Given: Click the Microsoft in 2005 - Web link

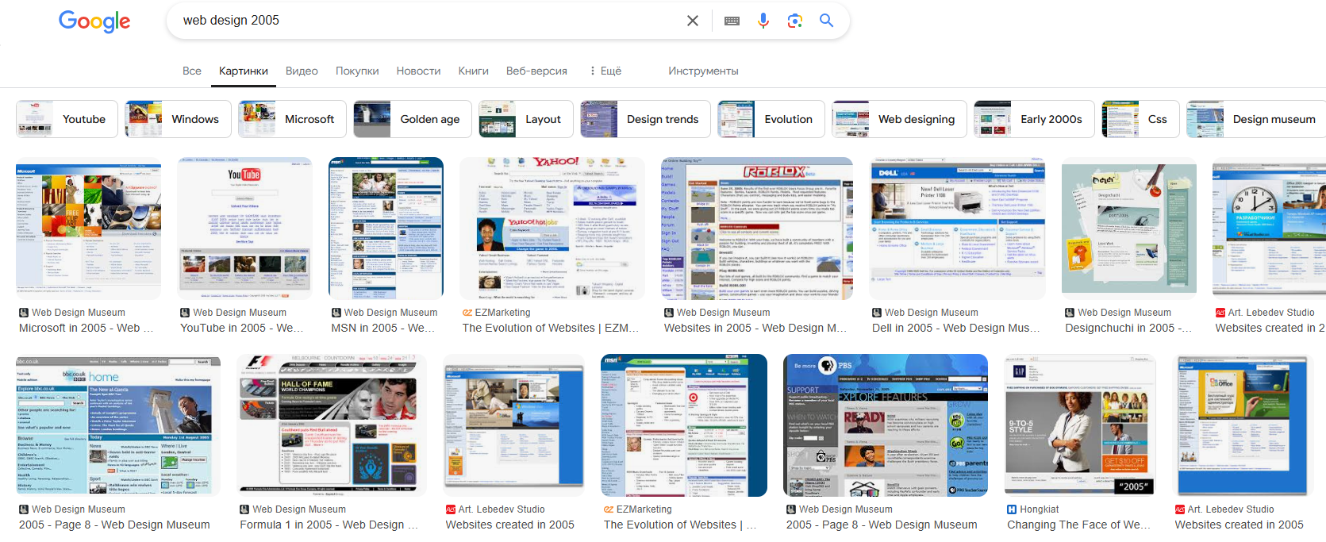Looking at the screenshot, I should click(86, 328).
